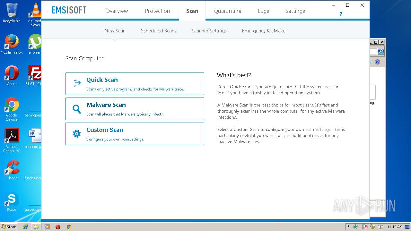Open the Windows Start menu
411x231 pixels.
click(x=9, y=227)
